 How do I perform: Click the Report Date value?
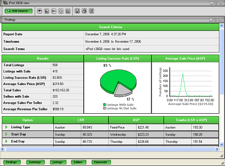point(106,34)
